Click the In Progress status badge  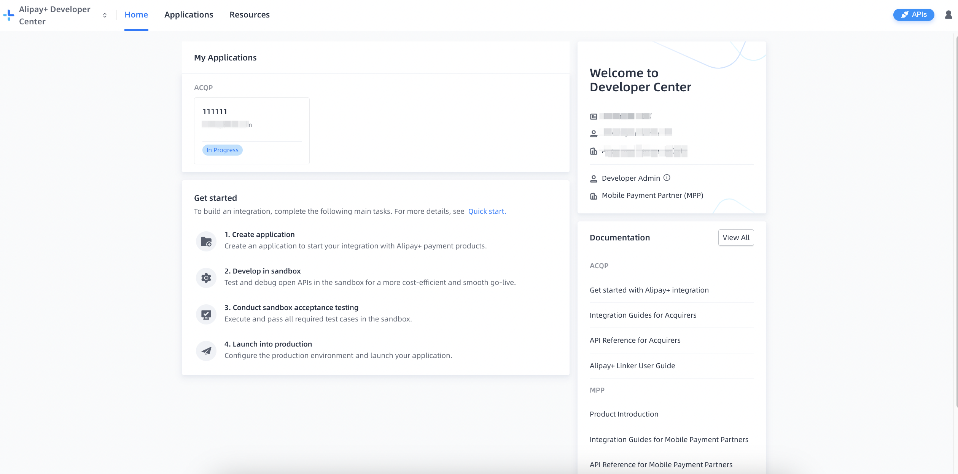pos(222,150)
